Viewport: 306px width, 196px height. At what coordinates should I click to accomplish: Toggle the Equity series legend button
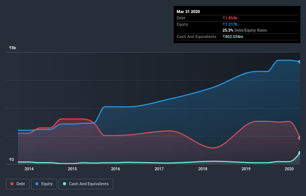[x=44, y=184]
